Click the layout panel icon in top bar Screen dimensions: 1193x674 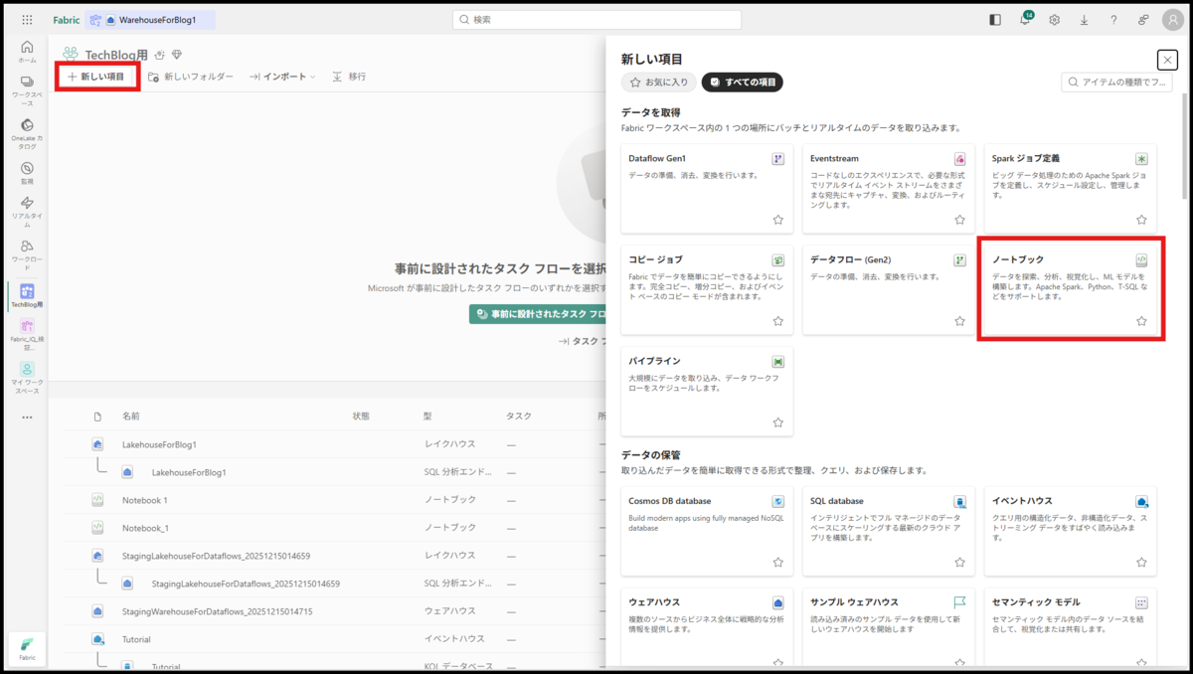(995, 20)
